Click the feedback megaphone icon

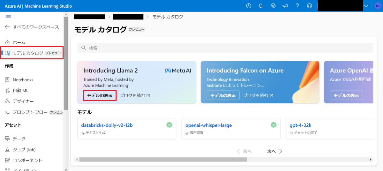click(x=285, y=6)
